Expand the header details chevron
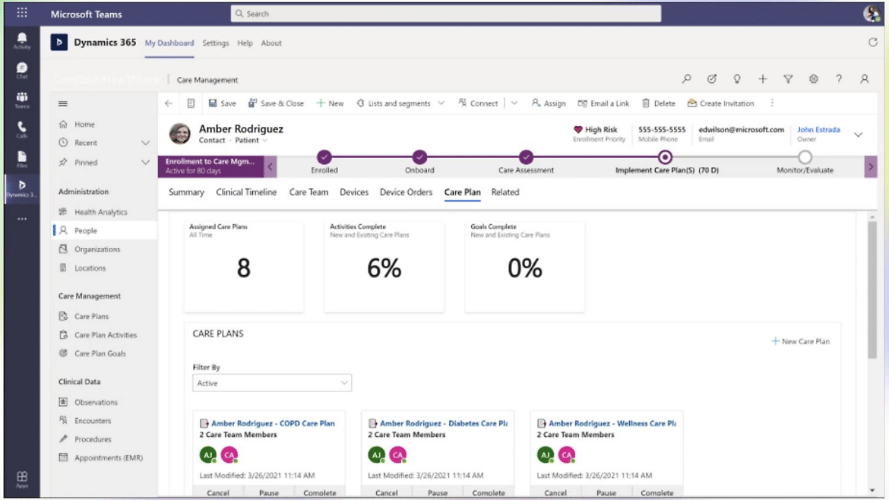Screen dimensions: 889x500 [859, 134]
